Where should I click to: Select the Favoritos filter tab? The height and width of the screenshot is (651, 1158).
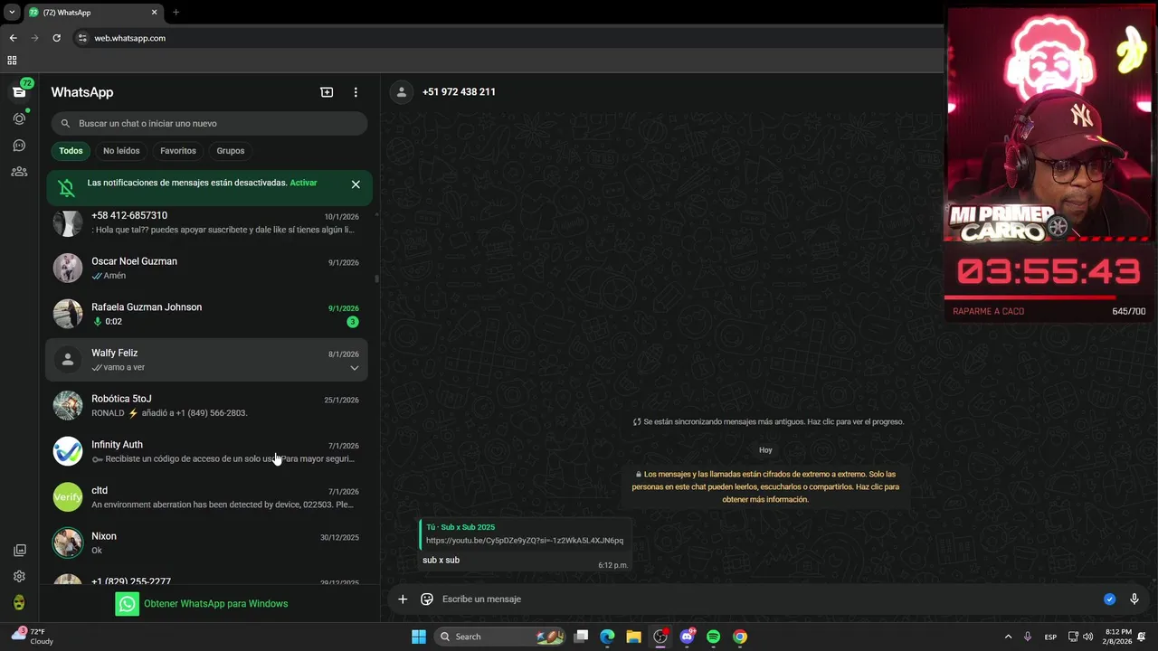(178, 151)
